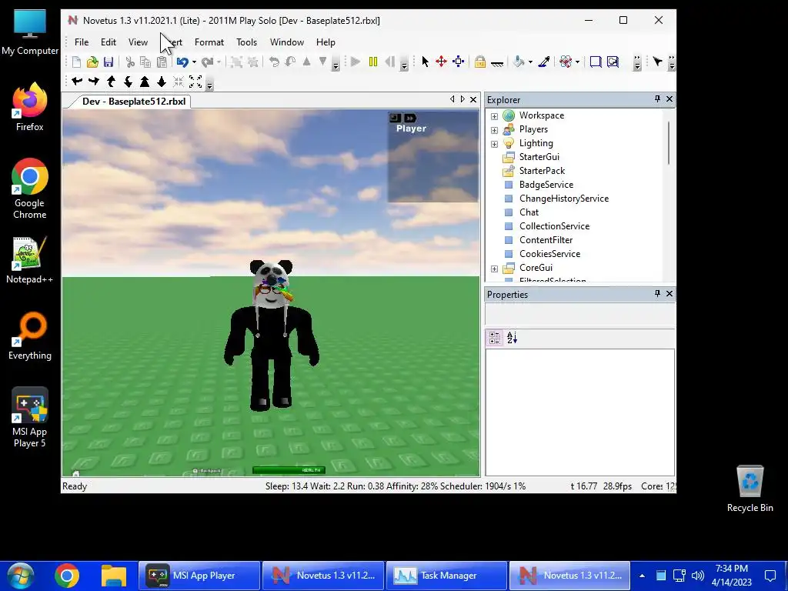Pan the camera left with arrow icon
The height and width of the screenshot is (591, 788).
[77, 82]
